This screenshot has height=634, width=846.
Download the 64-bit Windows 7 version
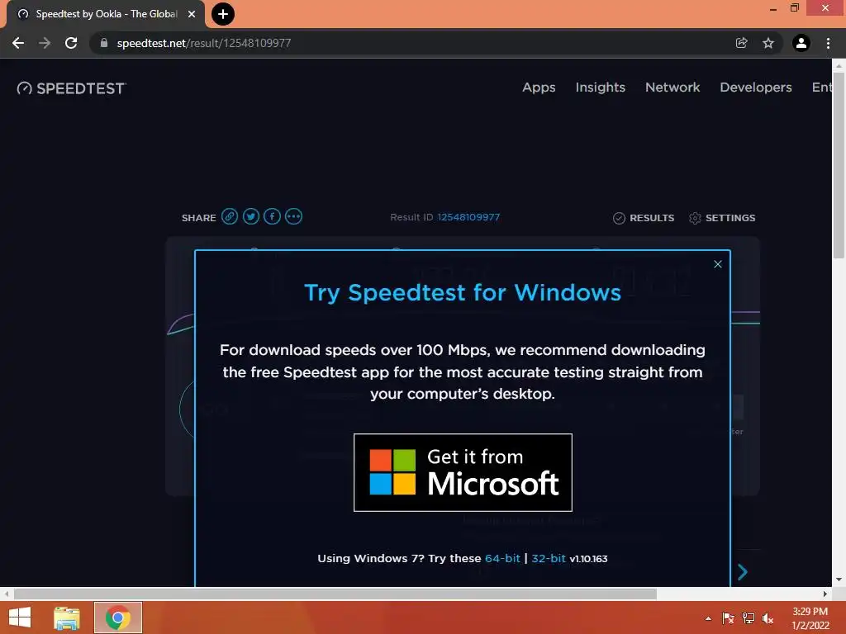point(502,559)
